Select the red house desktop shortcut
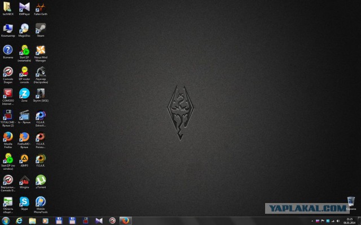 pos(24,182)
